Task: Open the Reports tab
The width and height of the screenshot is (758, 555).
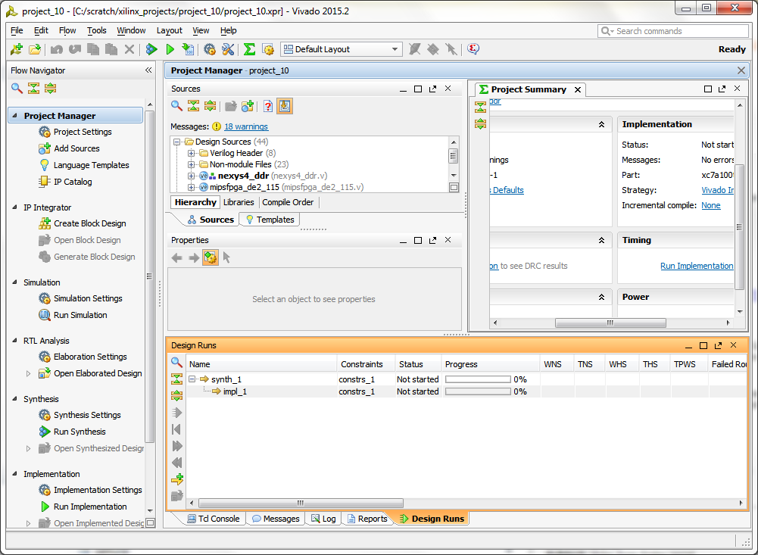Action: (x=367, y=518)
